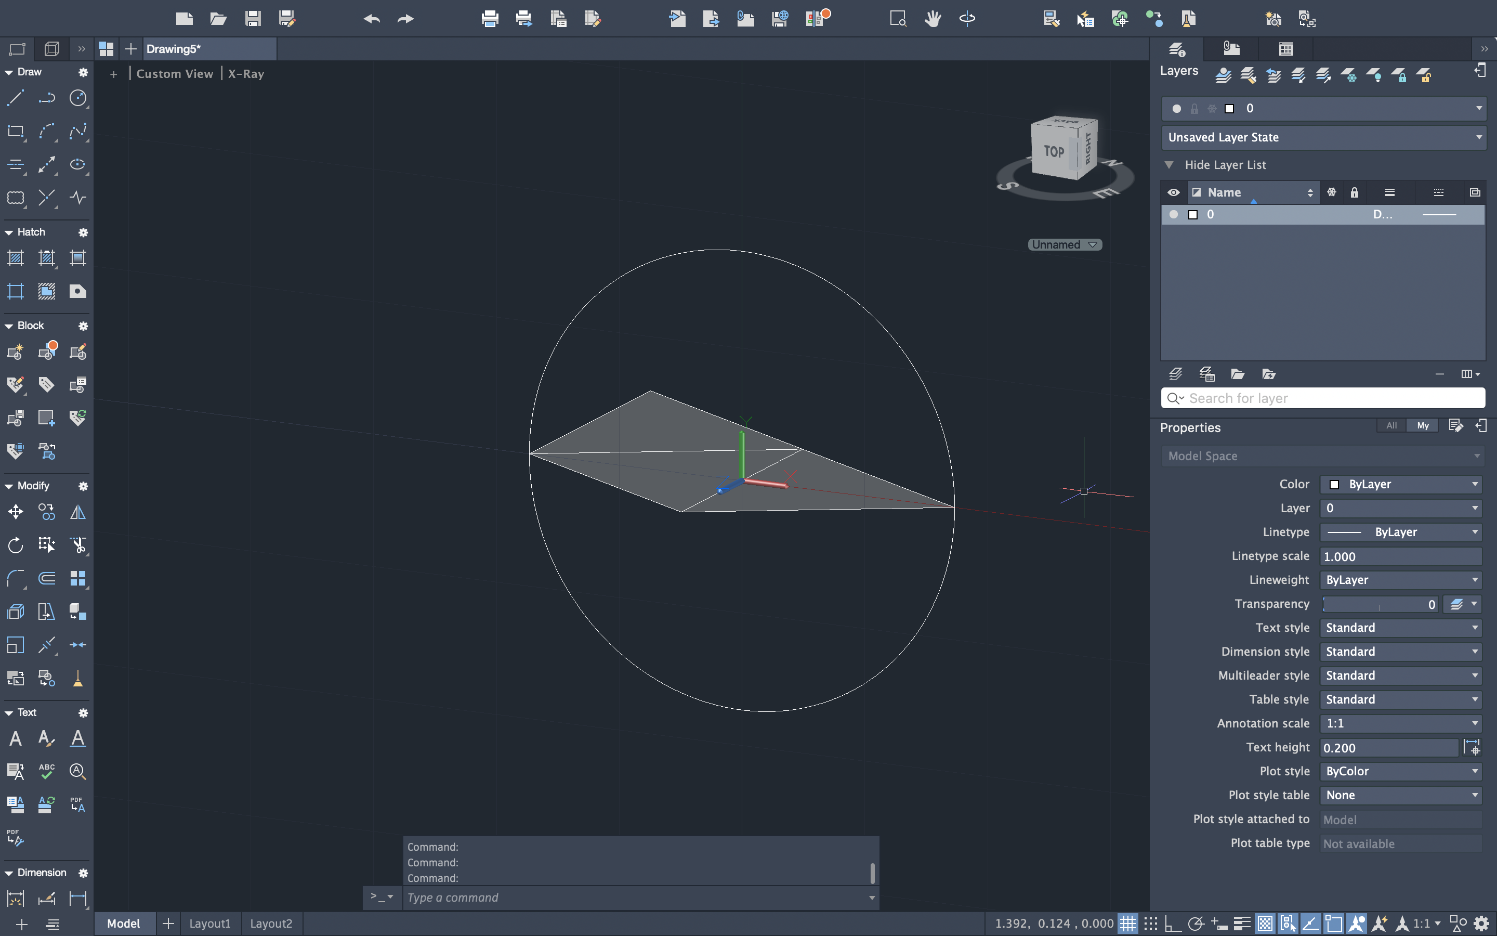
Task: Click the New Layer icon below layer list
Action: pyautogui.click(x=1176, y=374)
